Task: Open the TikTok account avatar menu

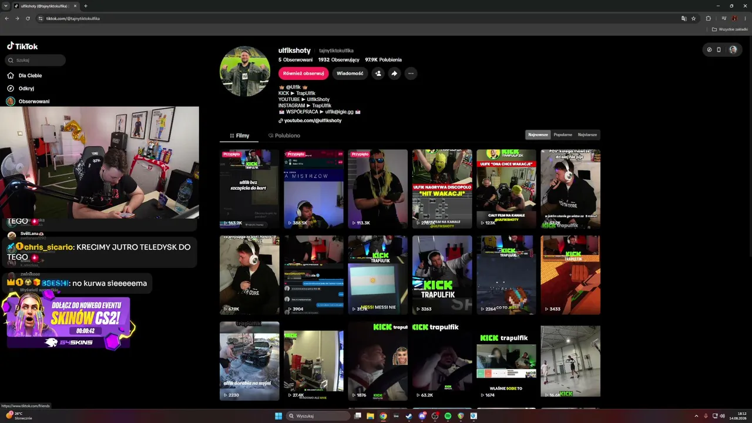Action: (733, 50)
